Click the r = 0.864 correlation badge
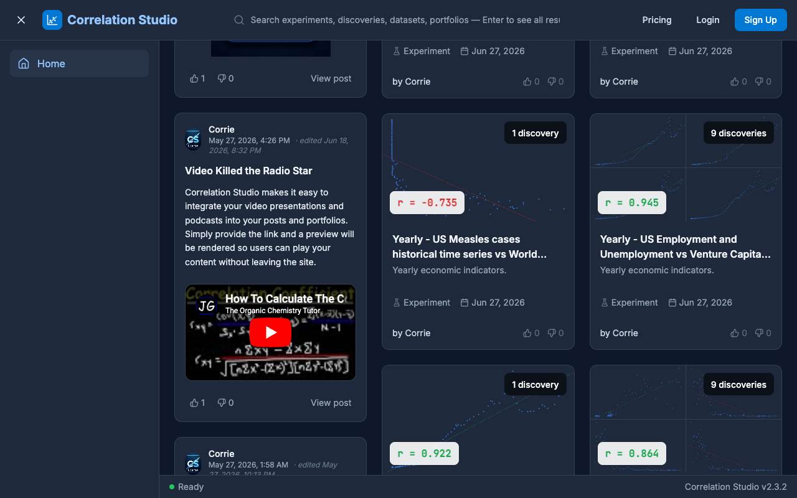This screenshot has width=797, height=498. (632, 453)
